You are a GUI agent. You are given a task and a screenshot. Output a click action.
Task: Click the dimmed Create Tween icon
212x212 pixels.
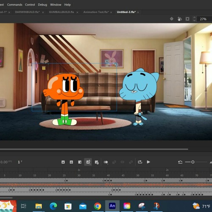click(x=123, y=162)
